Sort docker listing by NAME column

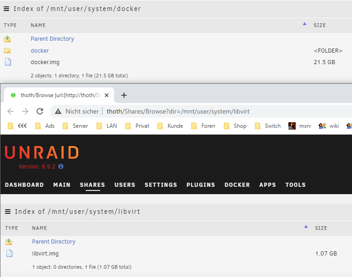pyautogui.click(x=38, y=25)
